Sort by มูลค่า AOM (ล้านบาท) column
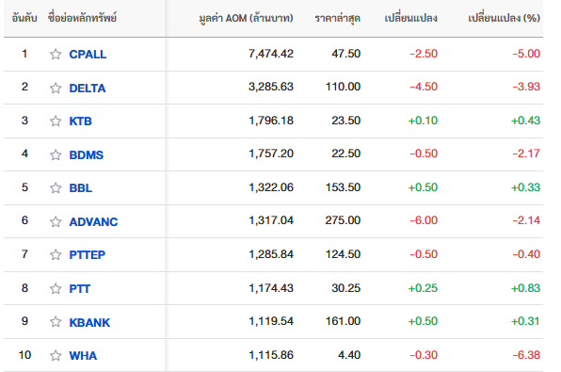561x372 pixels. click(247, 18)
